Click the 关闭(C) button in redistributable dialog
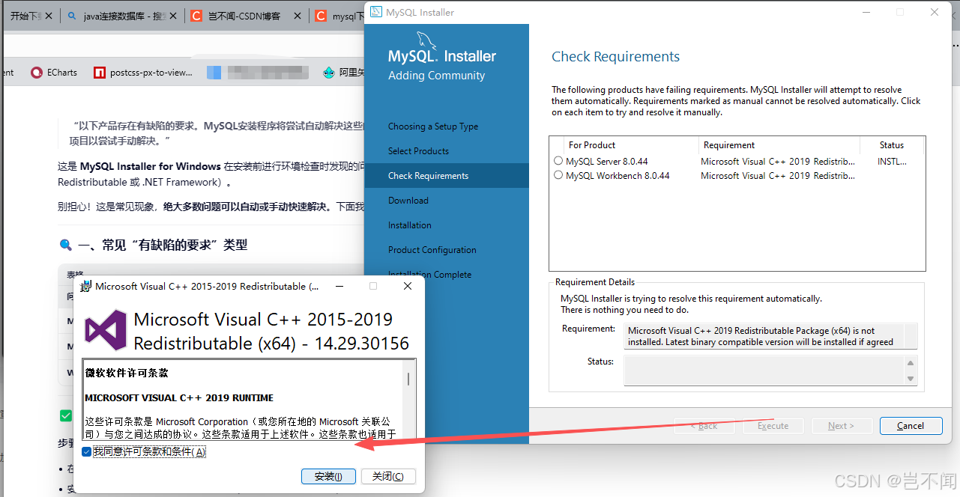 [387, 476]
